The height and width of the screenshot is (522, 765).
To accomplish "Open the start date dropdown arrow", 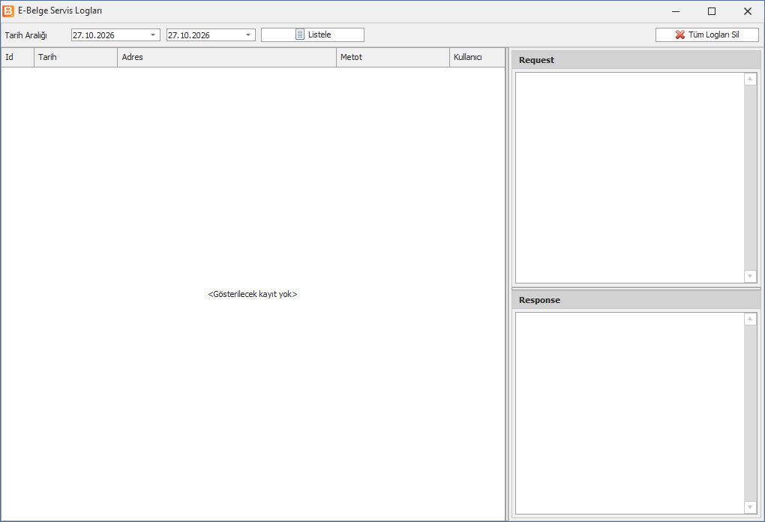I will [153, 35].
